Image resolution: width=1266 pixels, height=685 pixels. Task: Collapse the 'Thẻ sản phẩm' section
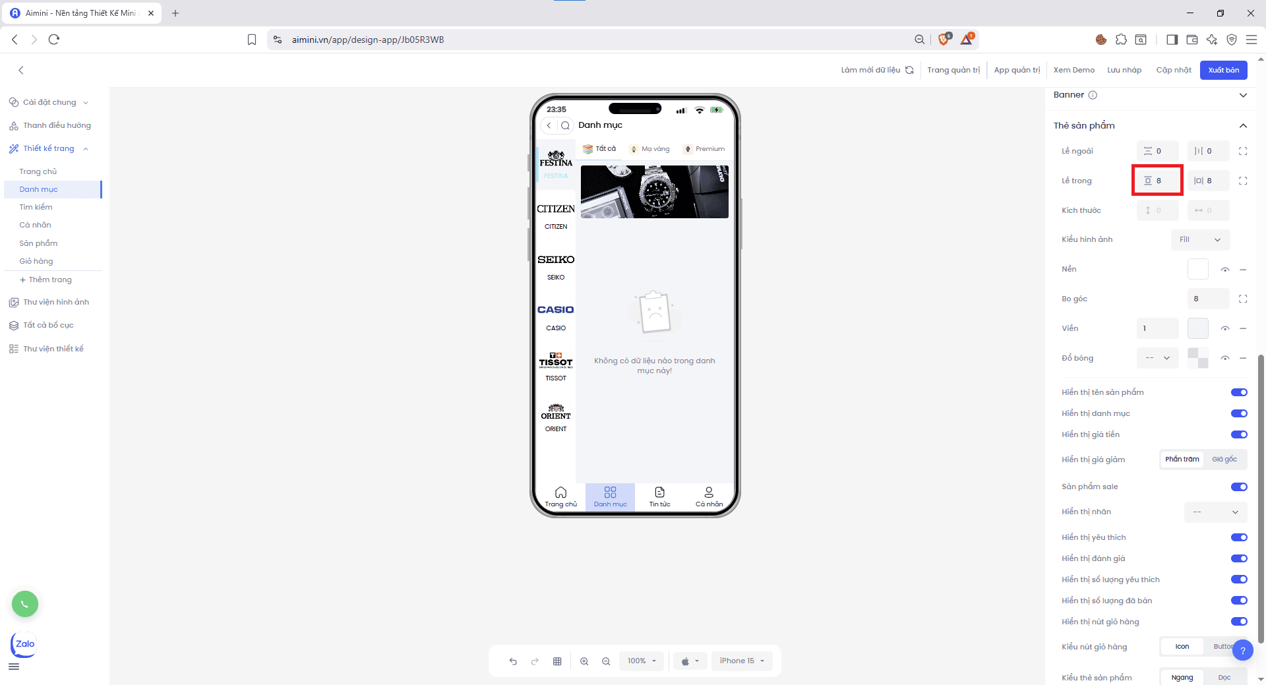pos(1243,126)
